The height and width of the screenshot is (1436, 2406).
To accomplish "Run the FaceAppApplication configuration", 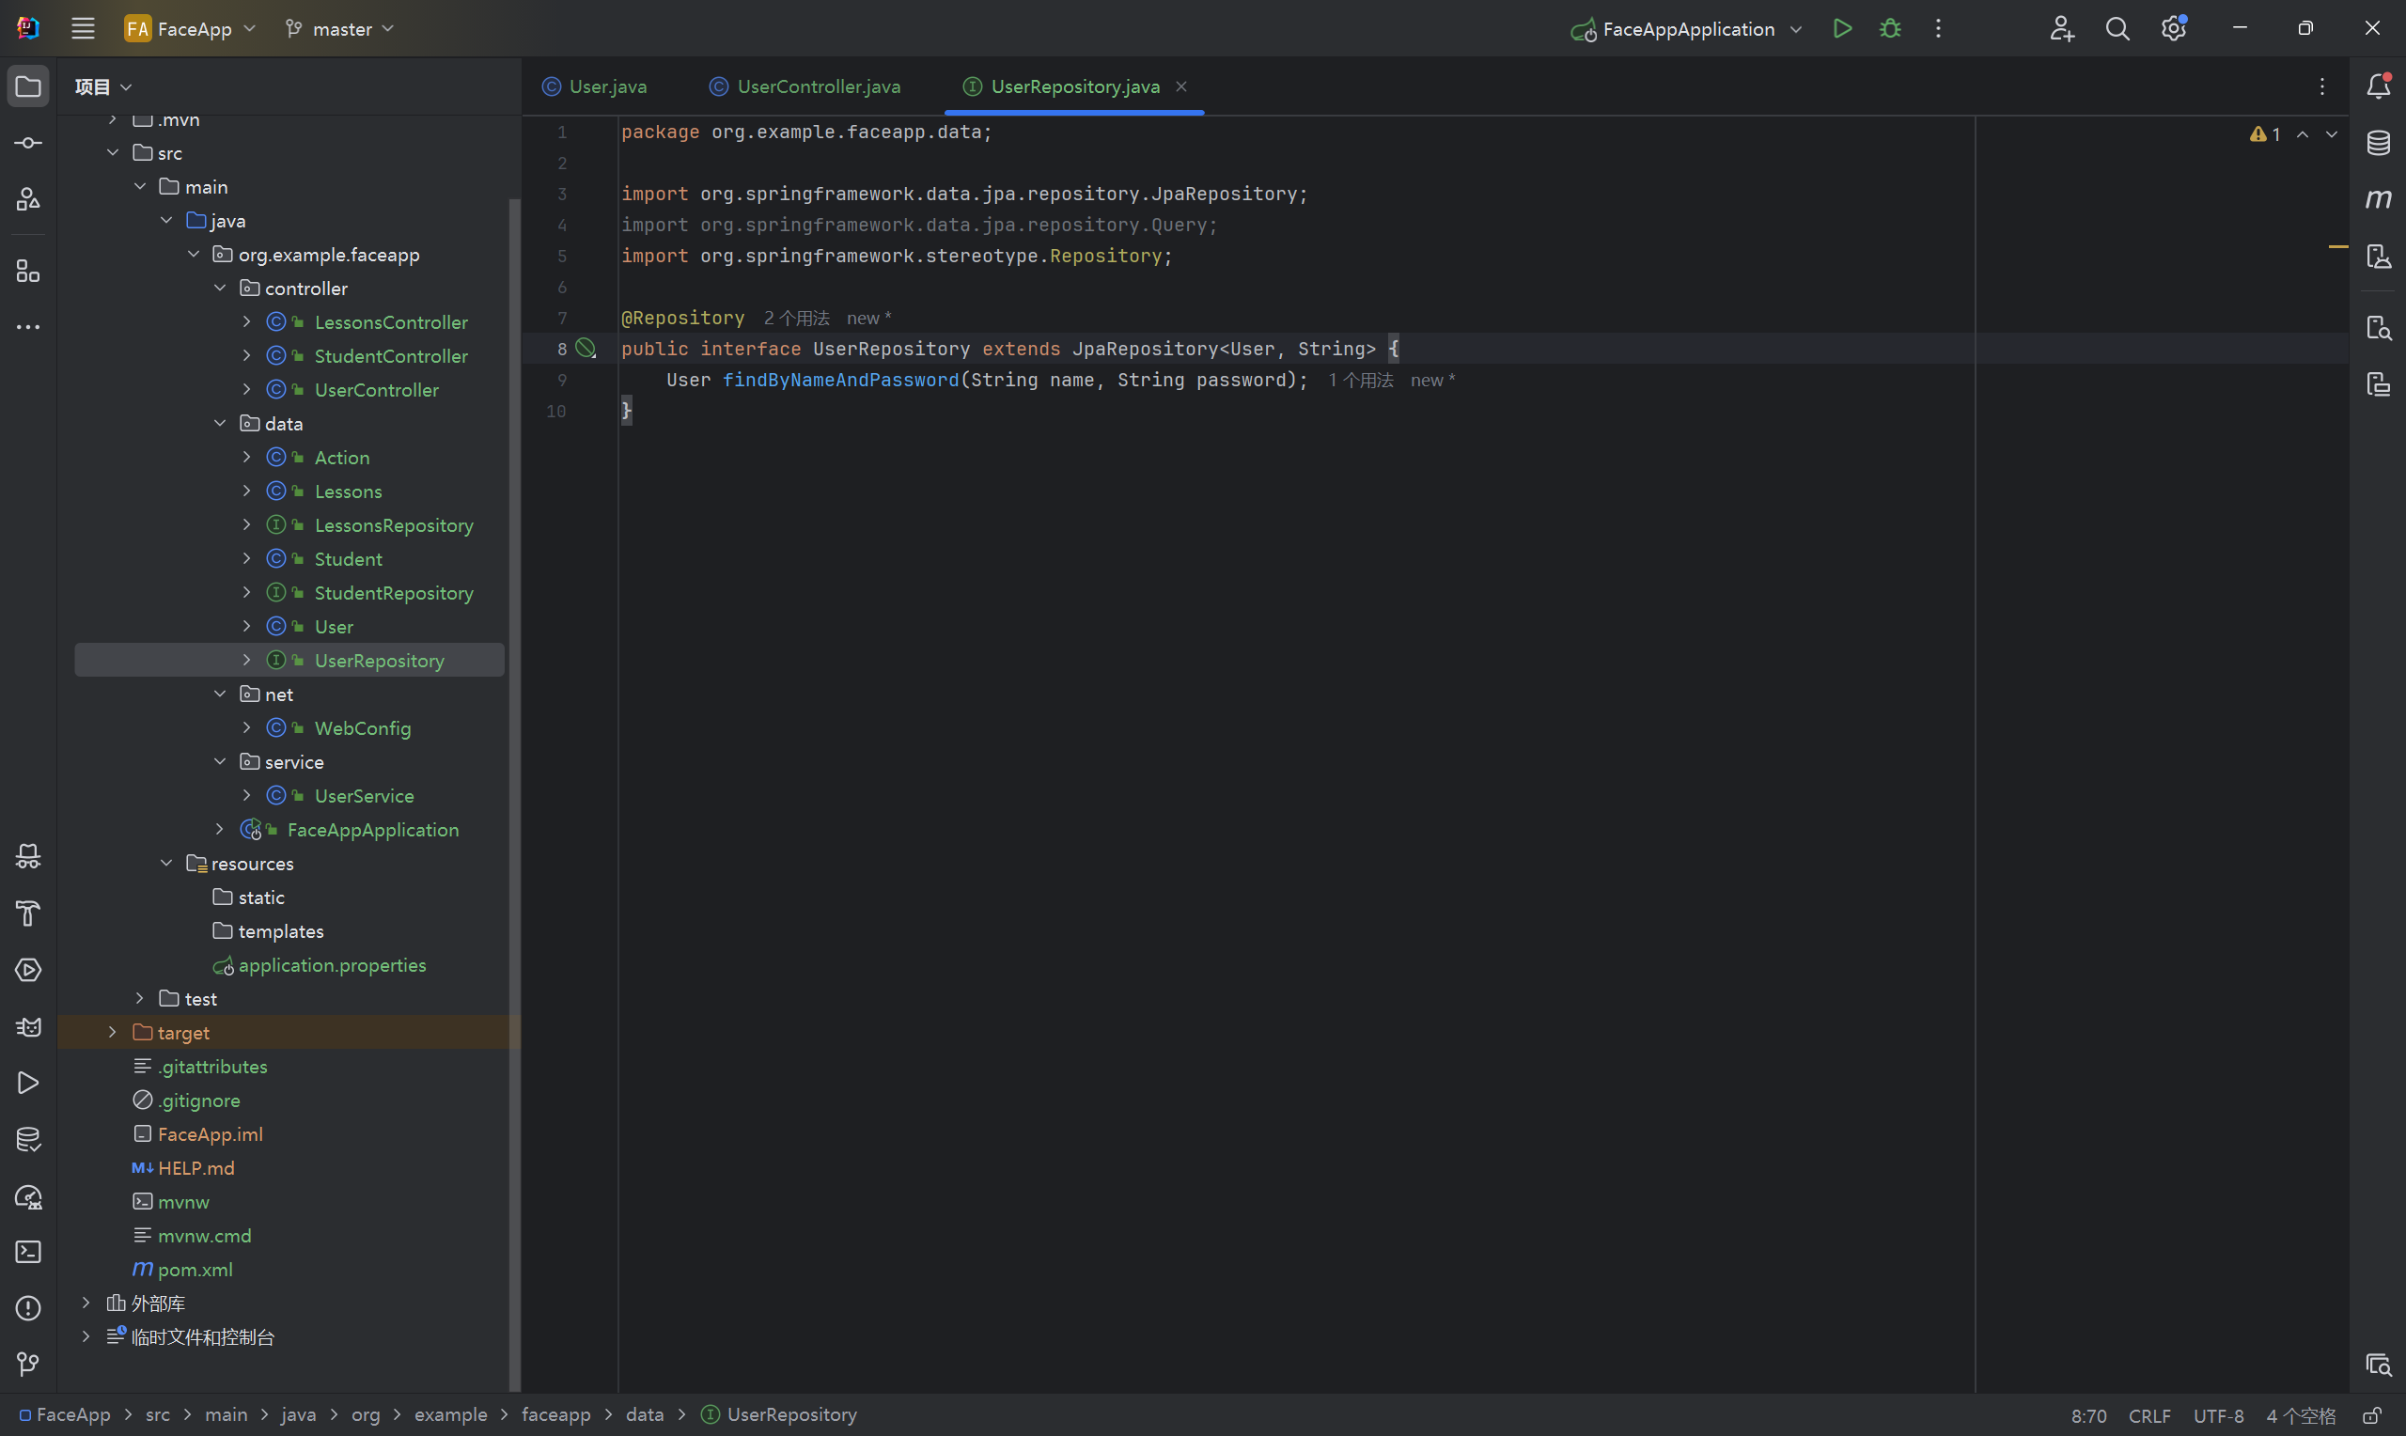I will (1842, 29).
